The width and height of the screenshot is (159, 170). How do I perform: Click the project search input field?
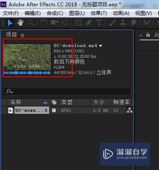coord(67,91)
